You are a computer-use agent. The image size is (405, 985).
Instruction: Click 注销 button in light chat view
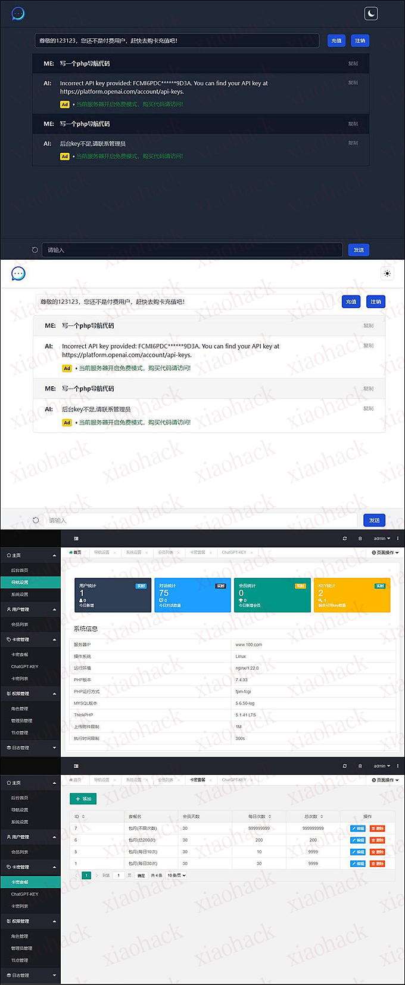[376, 301]
